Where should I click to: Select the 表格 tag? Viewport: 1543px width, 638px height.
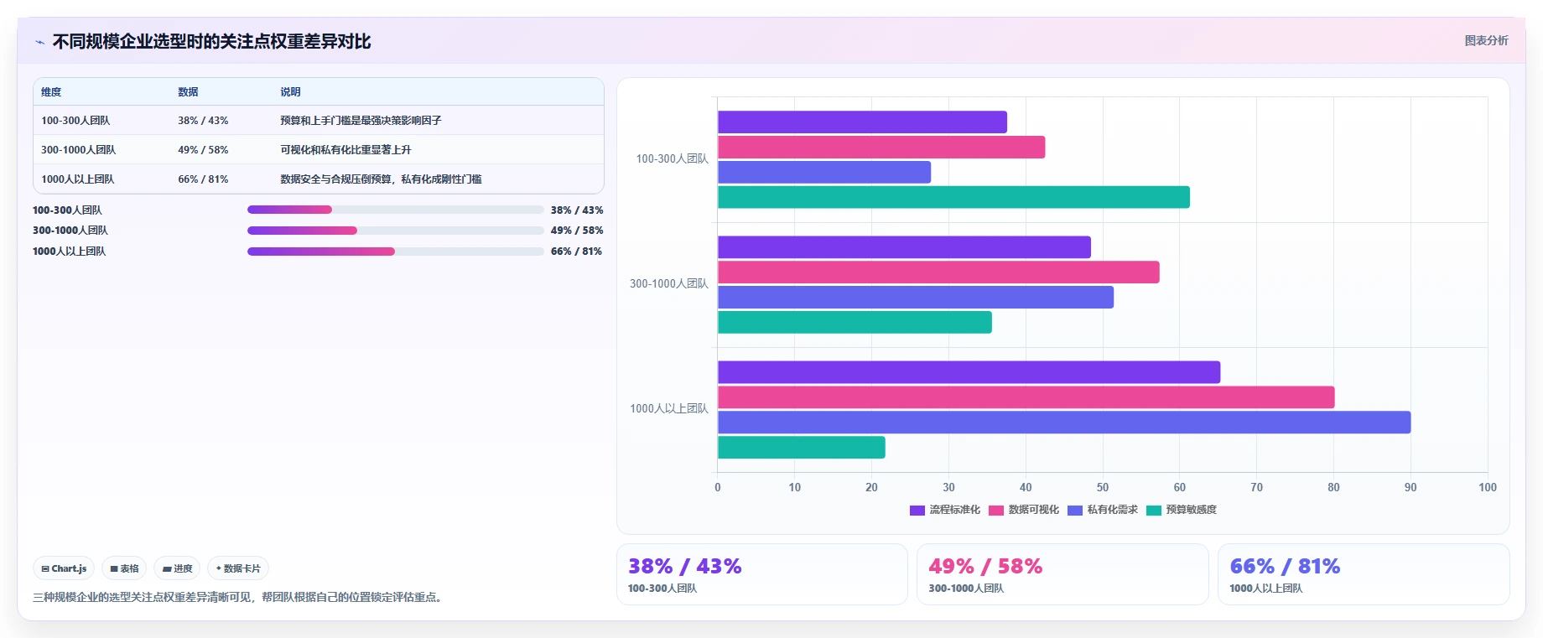[x=124, y=568]
